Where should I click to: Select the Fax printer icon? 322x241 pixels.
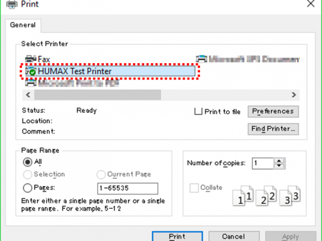(x=31, y=59)
